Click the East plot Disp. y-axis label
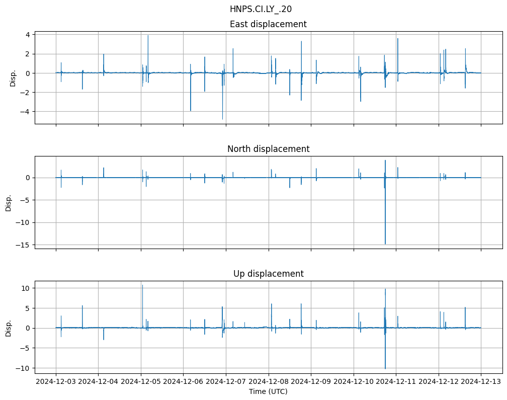Screen dimensions: 507x400 [13, 77]
